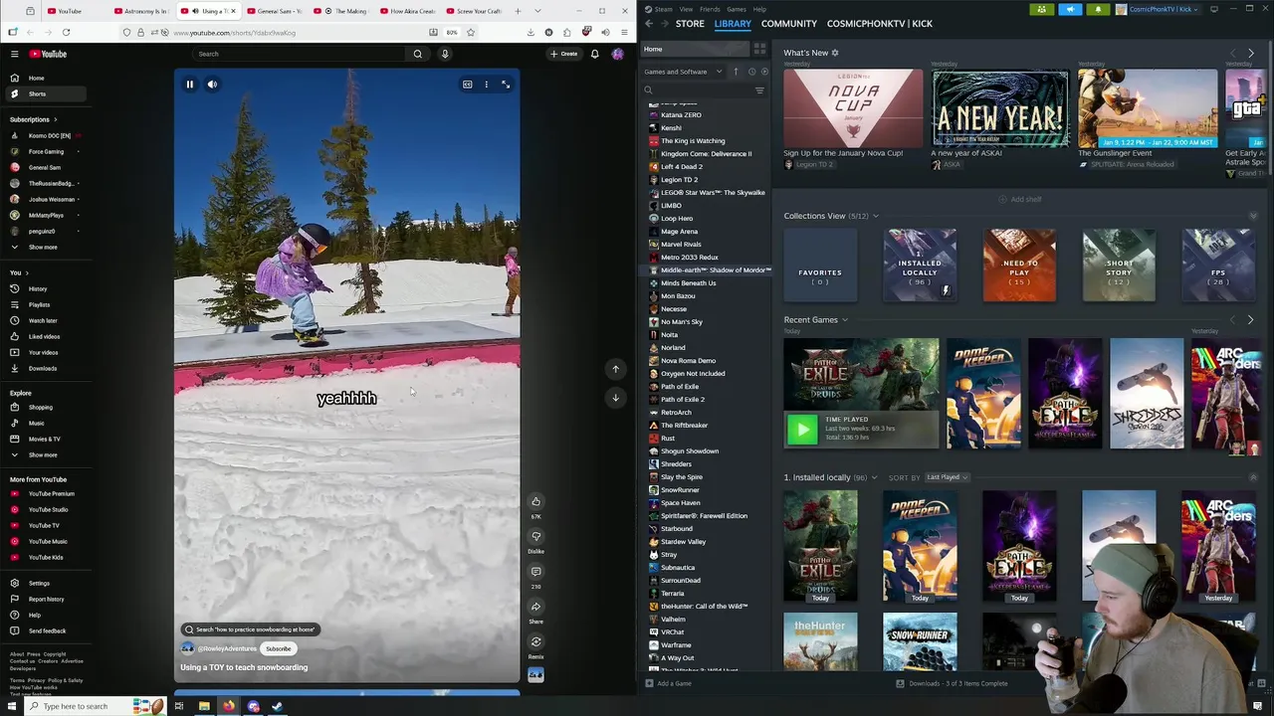This screenshot has width=1274, height=716.
Task: Open Home in the YouTube sidebar
Action: click(x=36, y=78)
